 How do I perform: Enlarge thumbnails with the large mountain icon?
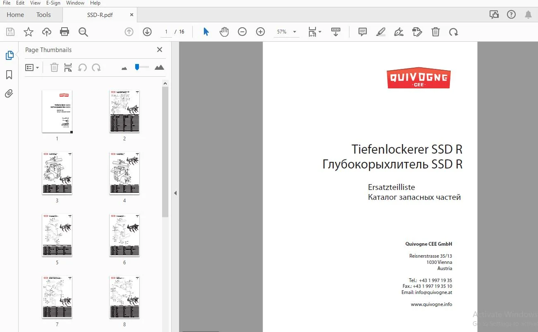coord(159,67)
